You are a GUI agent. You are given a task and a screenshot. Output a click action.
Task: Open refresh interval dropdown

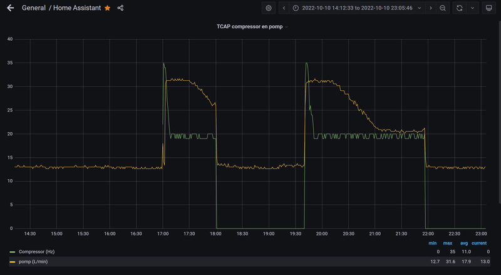472,8
